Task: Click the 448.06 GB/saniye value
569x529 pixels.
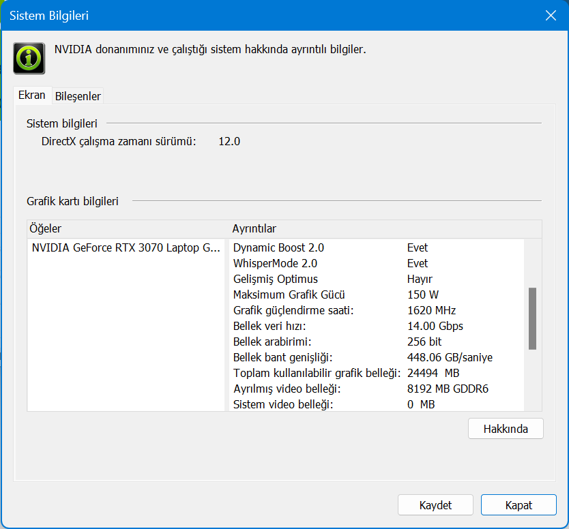Action: pyautogui.click(x=450, y=357)
